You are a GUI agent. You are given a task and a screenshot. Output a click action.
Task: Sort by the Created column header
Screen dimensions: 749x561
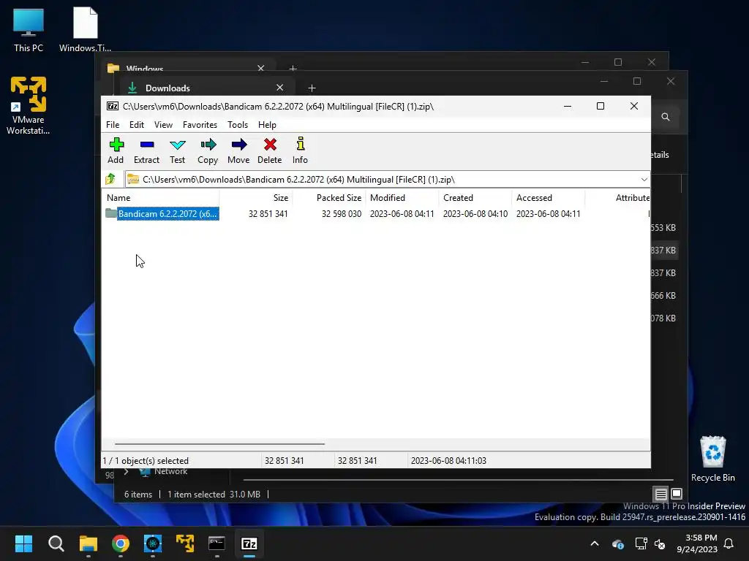coord(475,197)
